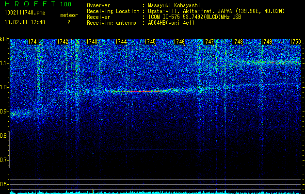Click the second yellow meteor marker in bottom strip
The image size is (305, 194).
point(93,192)
